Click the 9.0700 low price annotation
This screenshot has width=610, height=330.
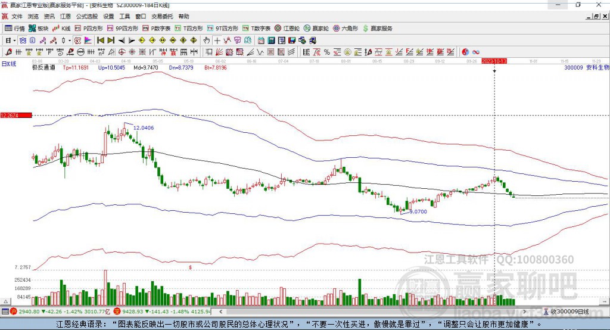(x=418, y=211)
